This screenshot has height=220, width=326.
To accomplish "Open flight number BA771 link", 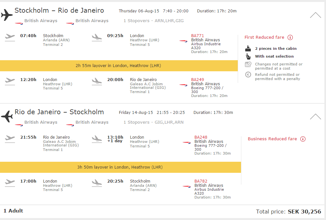I will click(x=197, y=36).
